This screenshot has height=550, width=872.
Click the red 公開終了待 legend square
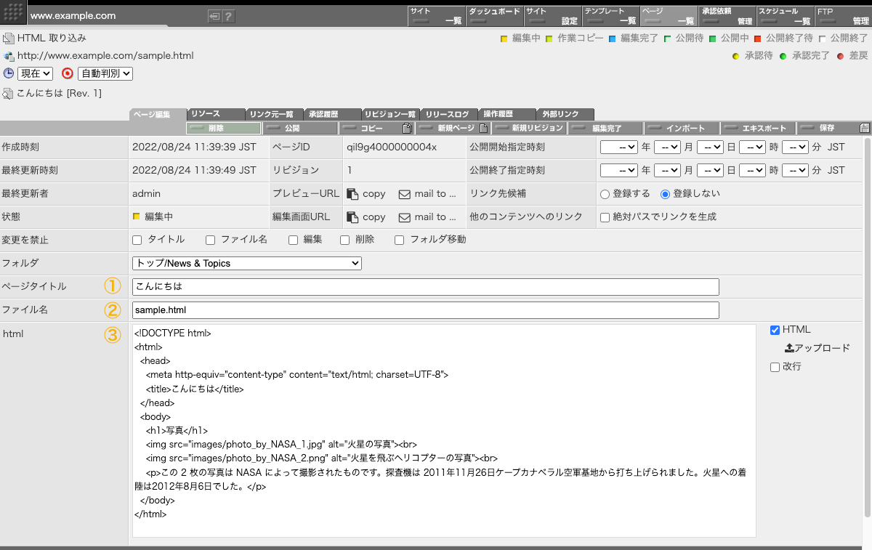757,39
